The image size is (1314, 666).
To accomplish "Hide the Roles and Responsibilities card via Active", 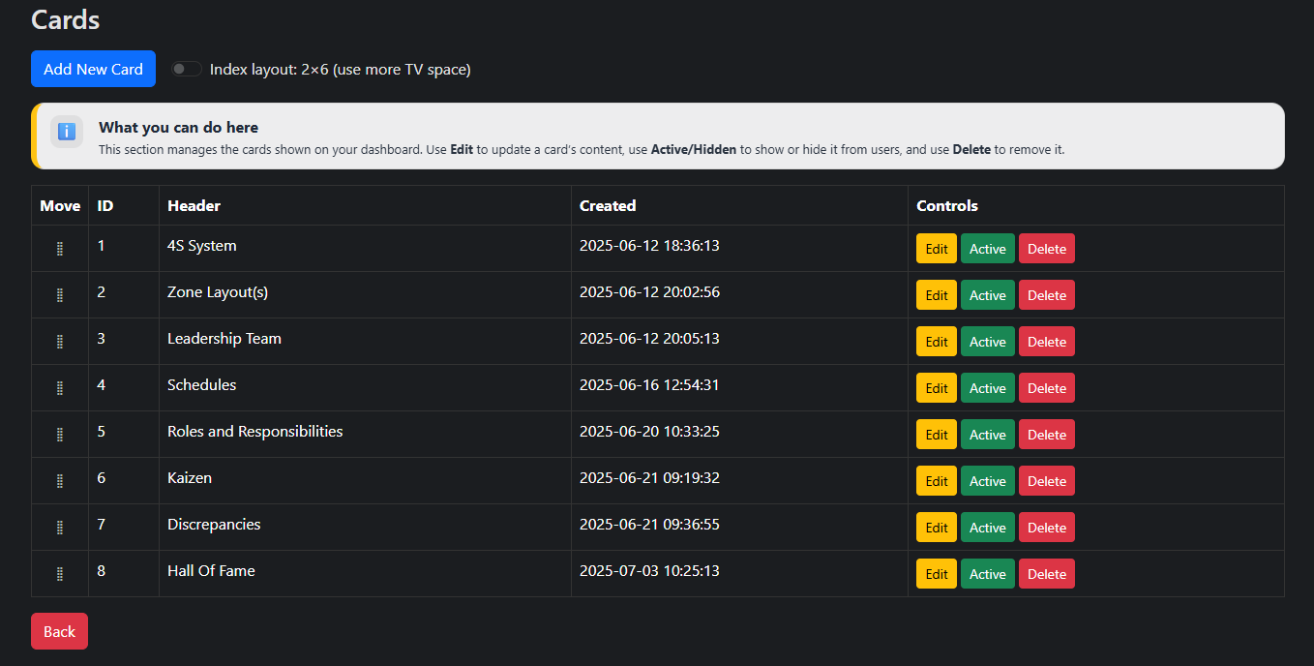I will pyautogui.click(x=987, y=435).
